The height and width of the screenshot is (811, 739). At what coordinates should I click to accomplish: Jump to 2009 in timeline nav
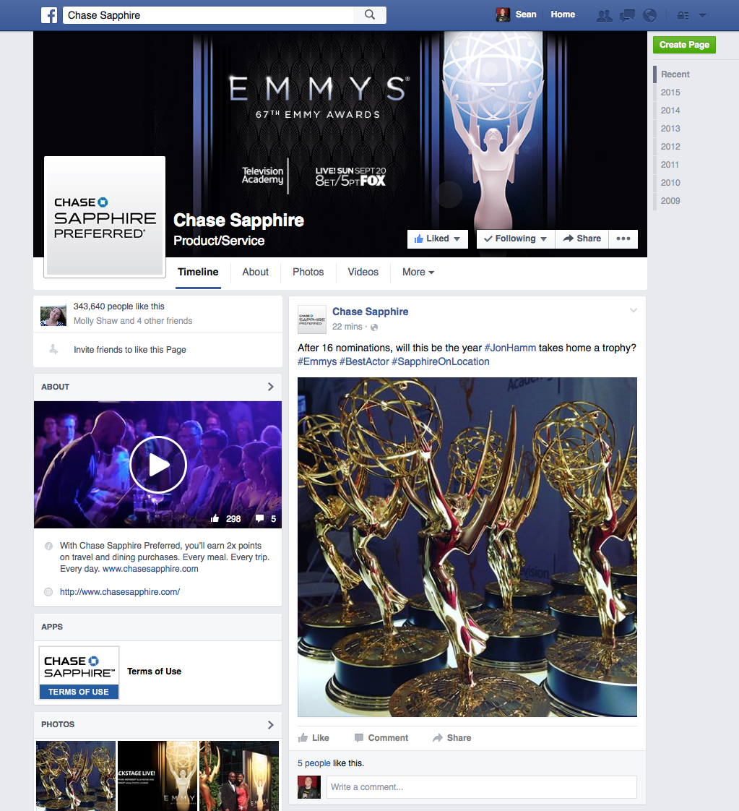(x=670, y=201)
